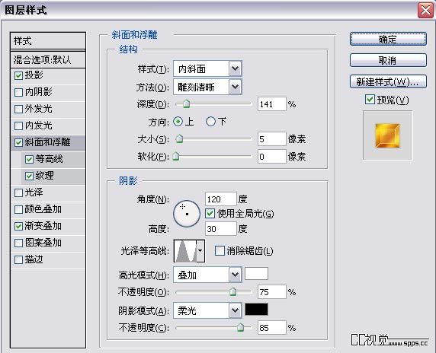Enable 消除锯齿(L) anti-alias checkbox
This screenshot has width=436, height=353.
tap(220, 251)
